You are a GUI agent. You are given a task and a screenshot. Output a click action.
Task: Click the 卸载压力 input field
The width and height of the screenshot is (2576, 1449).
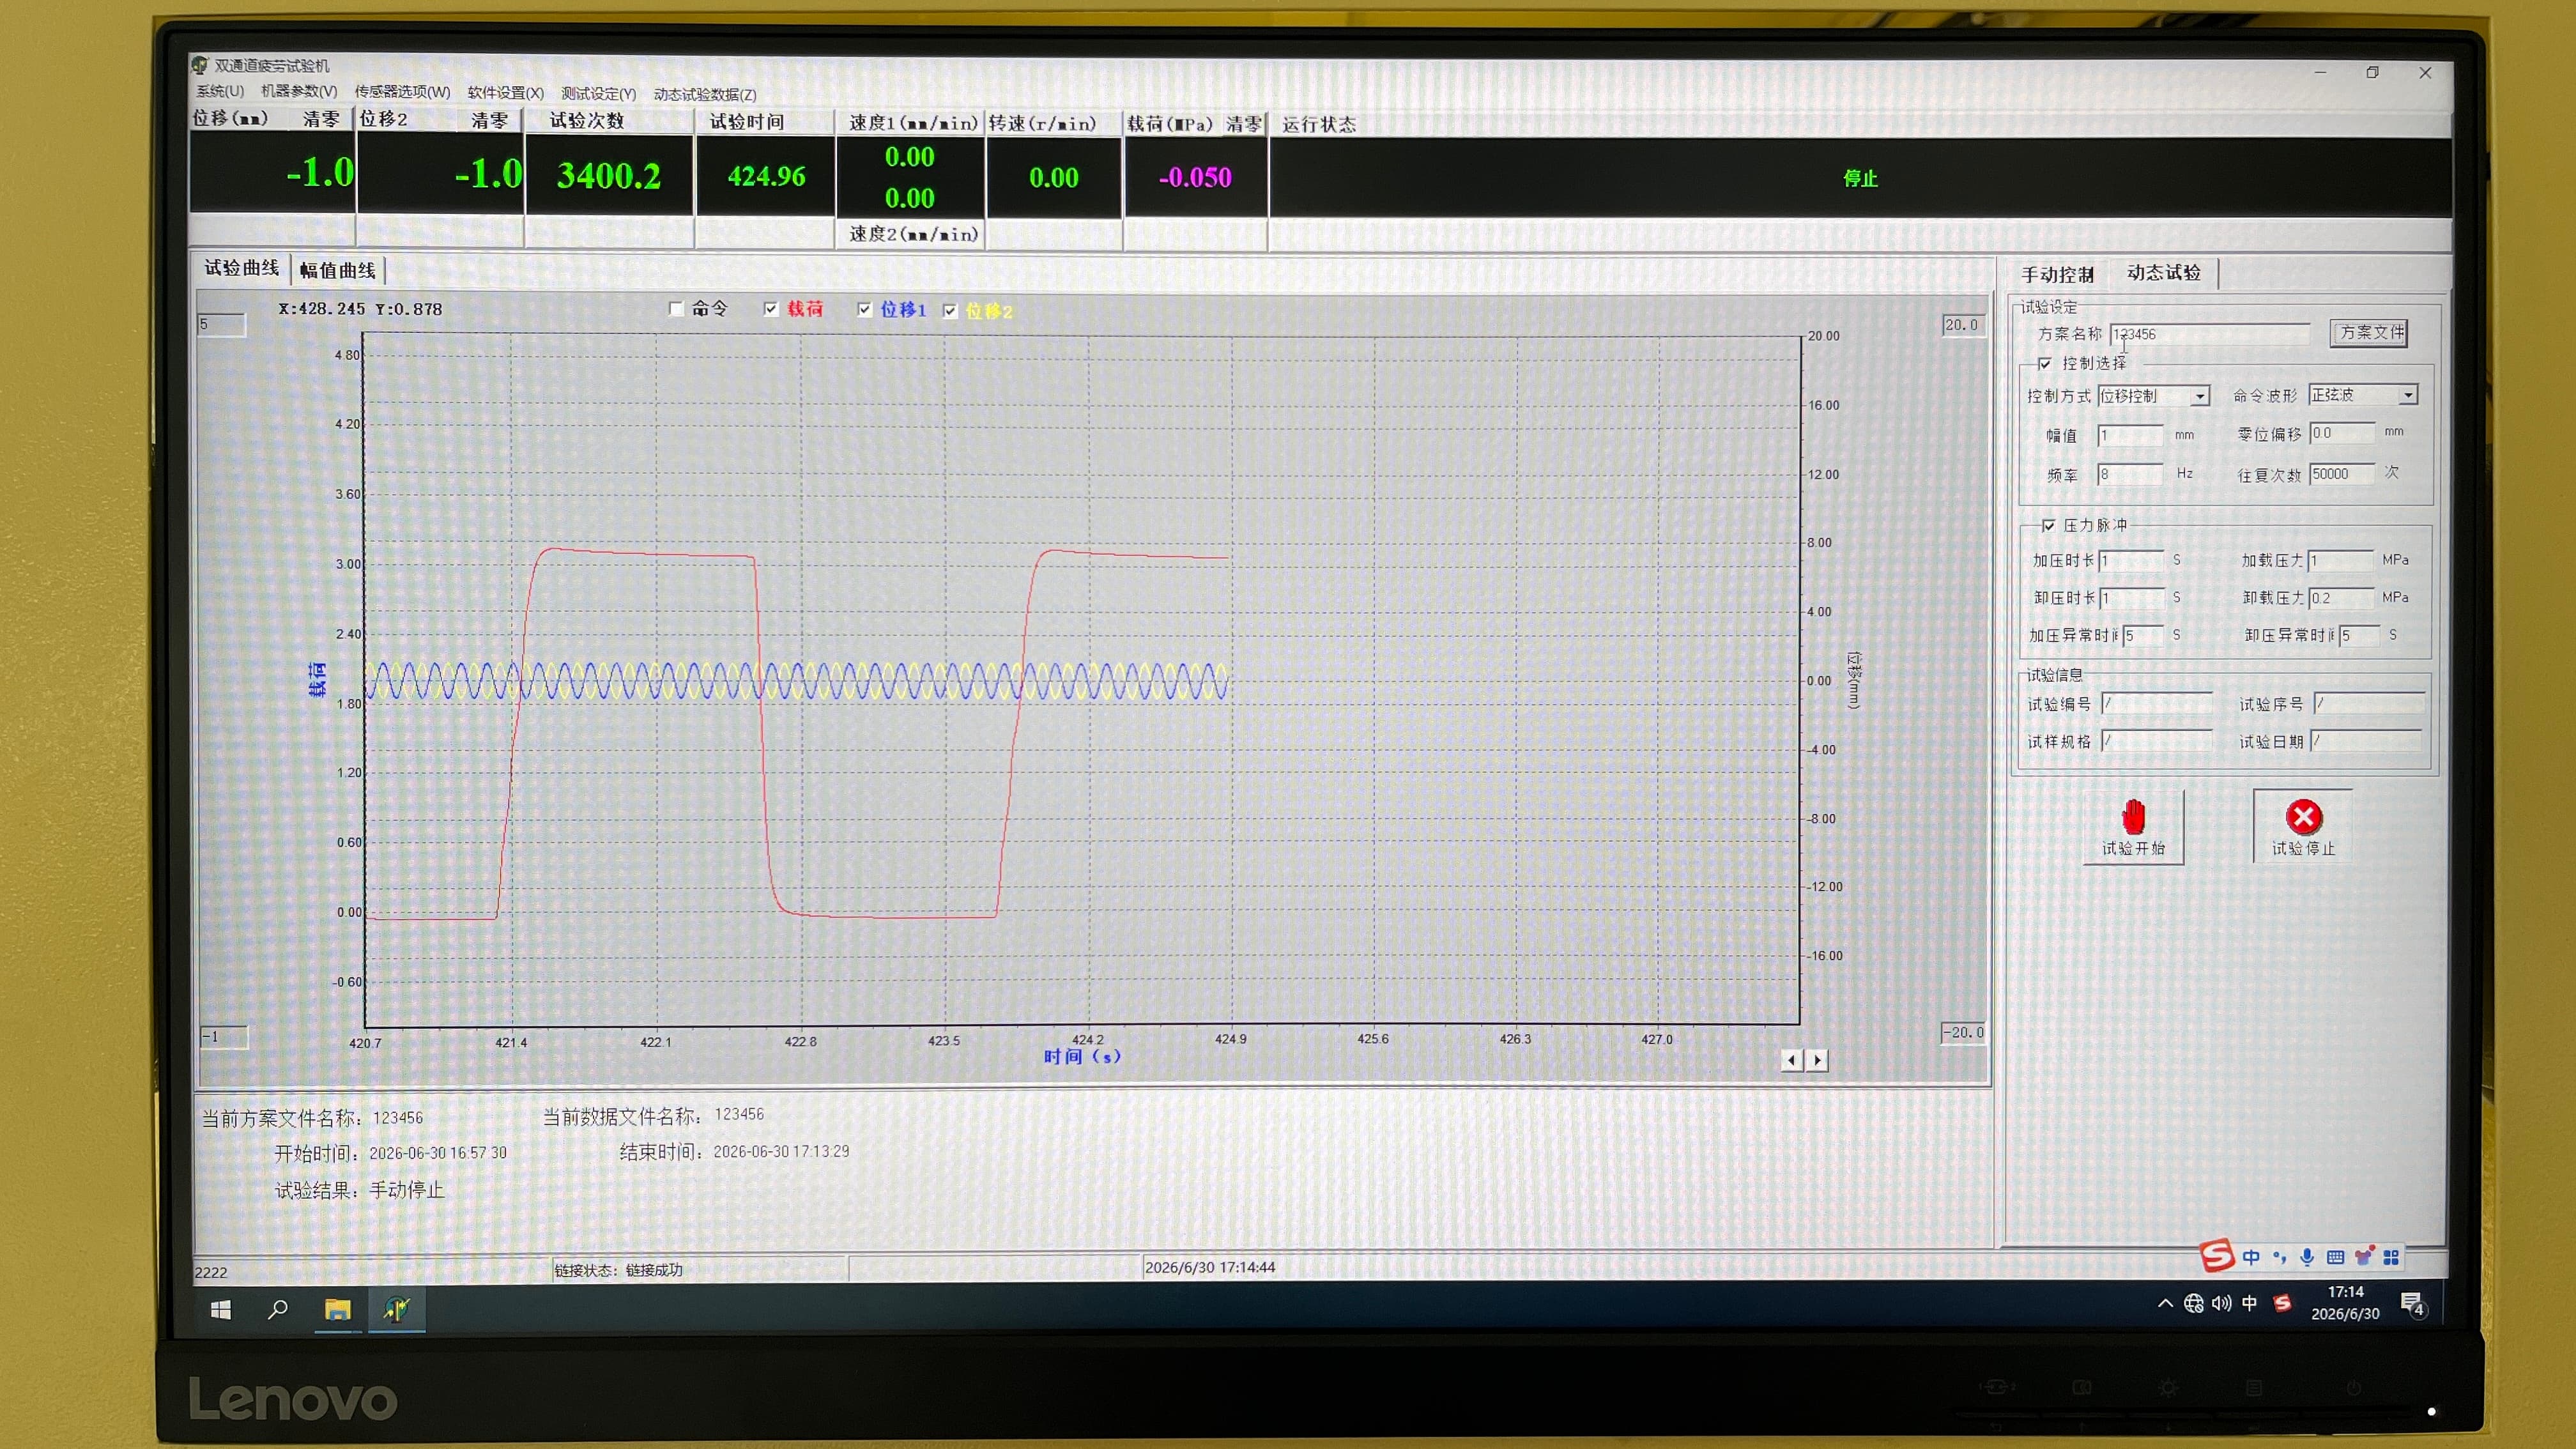[x=2341, y=598]
